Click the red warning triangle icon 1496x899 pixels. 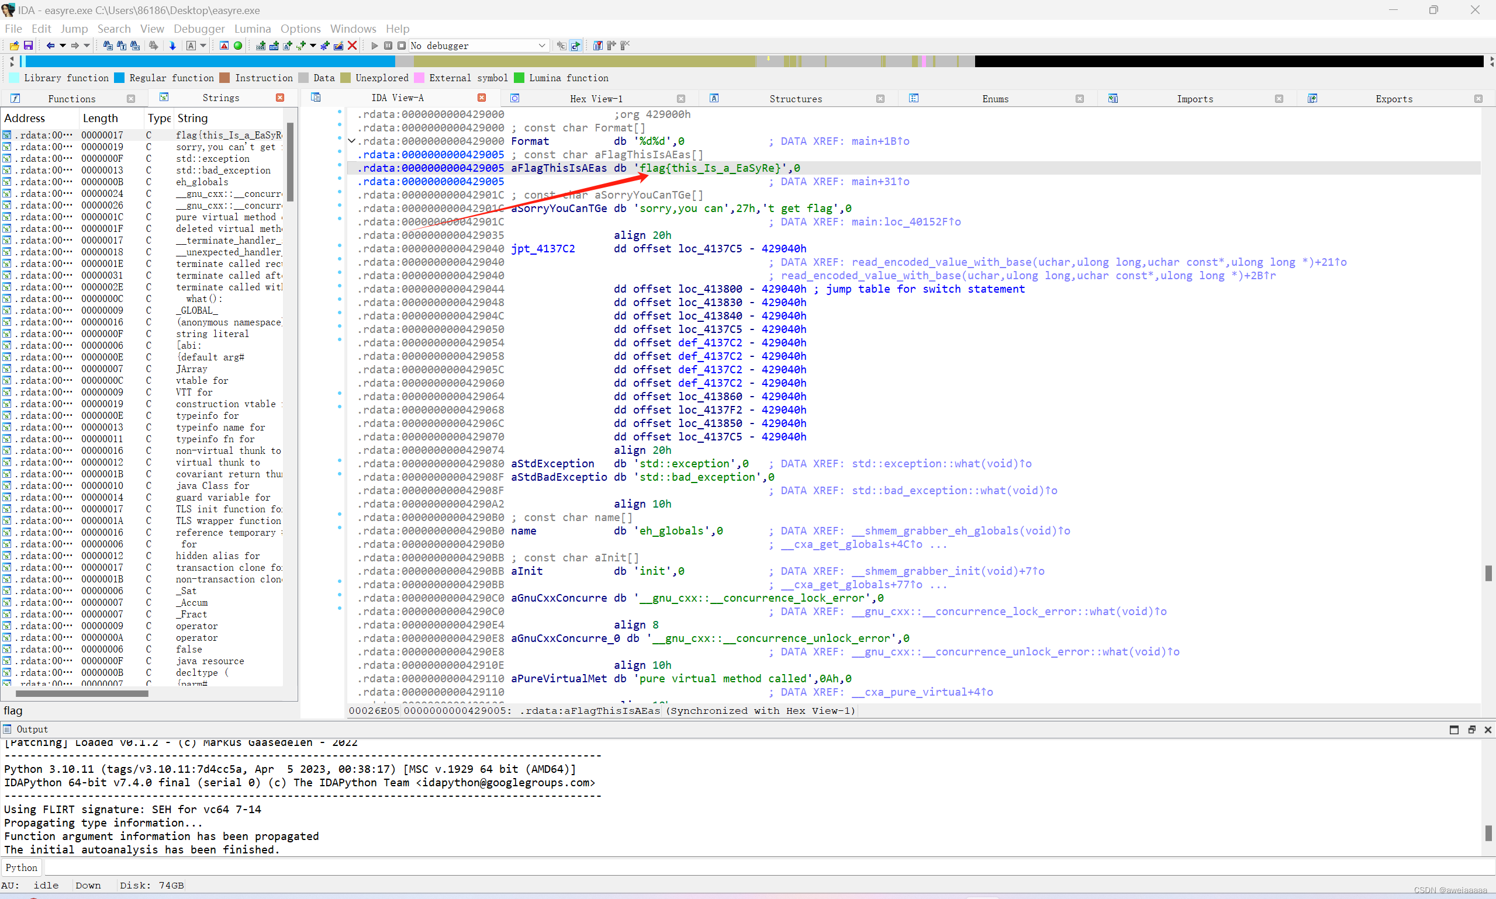pos(224,46)
